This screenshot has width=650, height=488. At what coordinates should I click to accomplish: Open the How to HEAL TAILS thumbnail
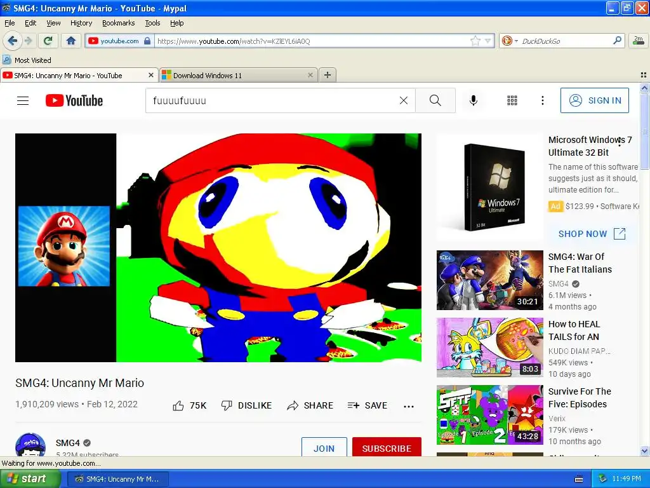[x=490, y=348]
